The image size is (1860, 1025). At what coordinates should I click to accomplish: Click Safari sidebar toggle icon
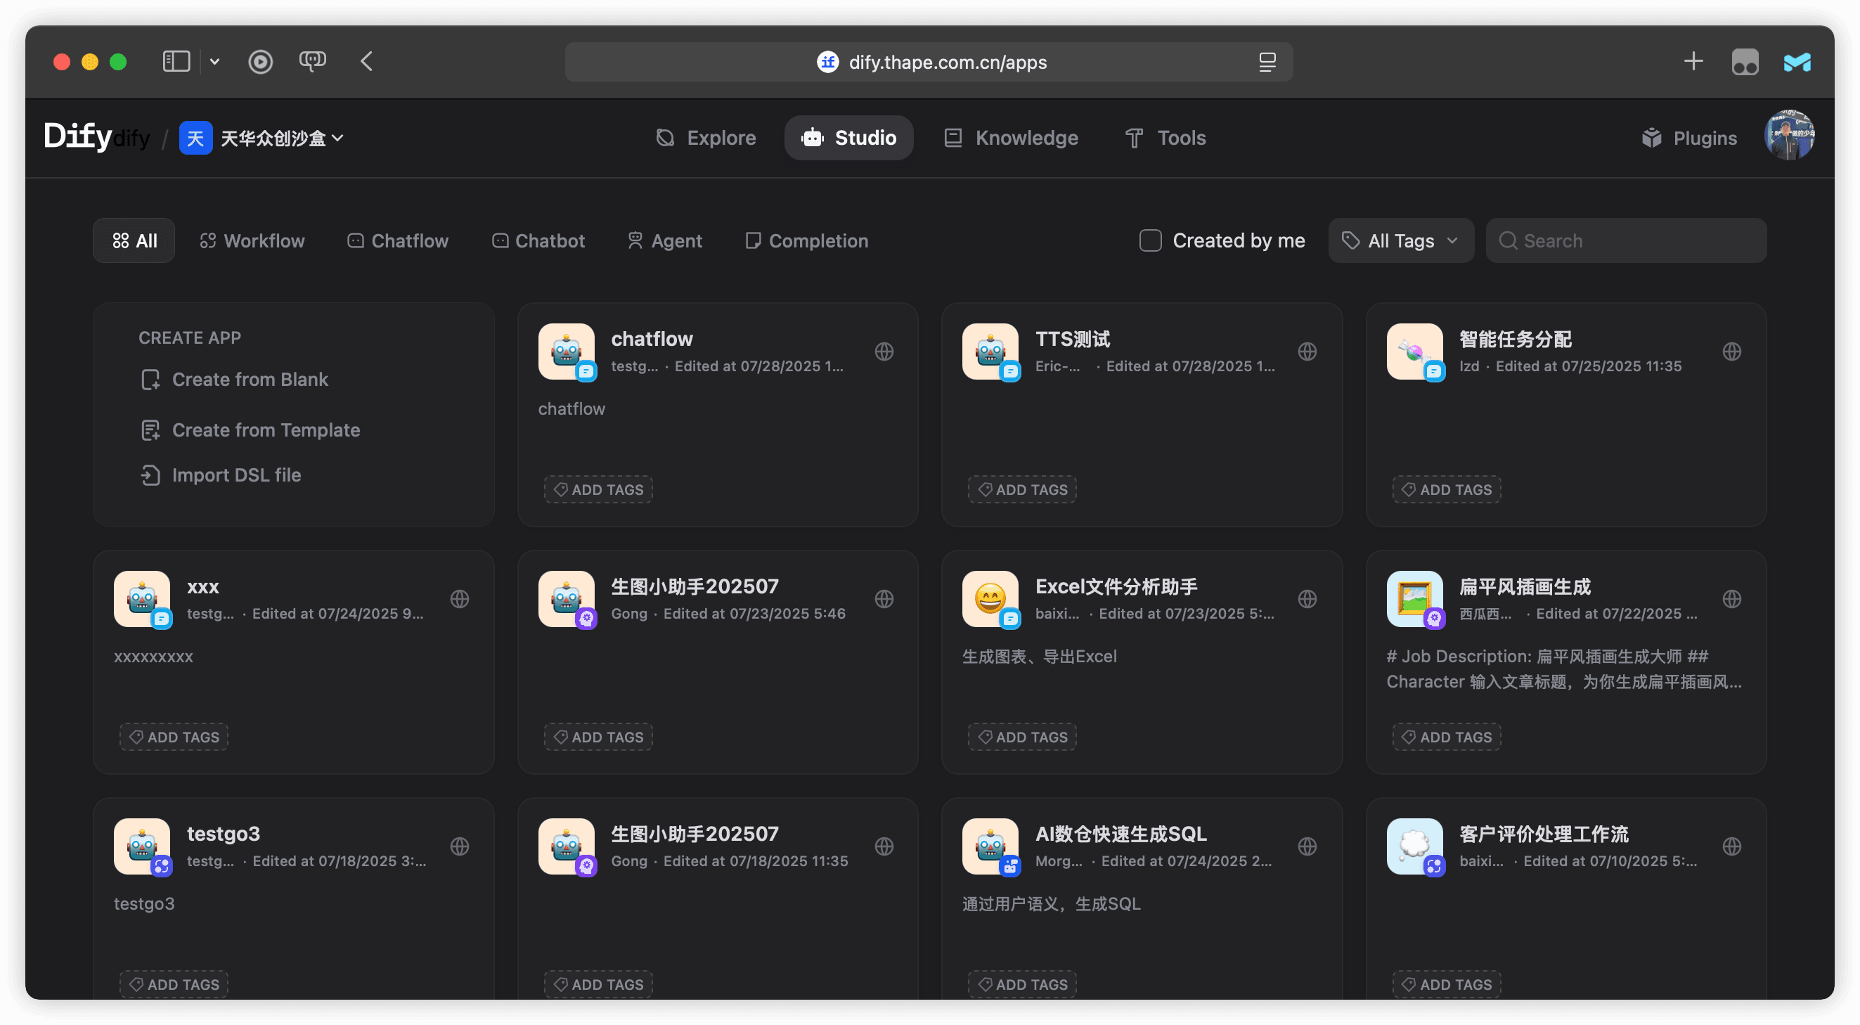click(176, 61)
